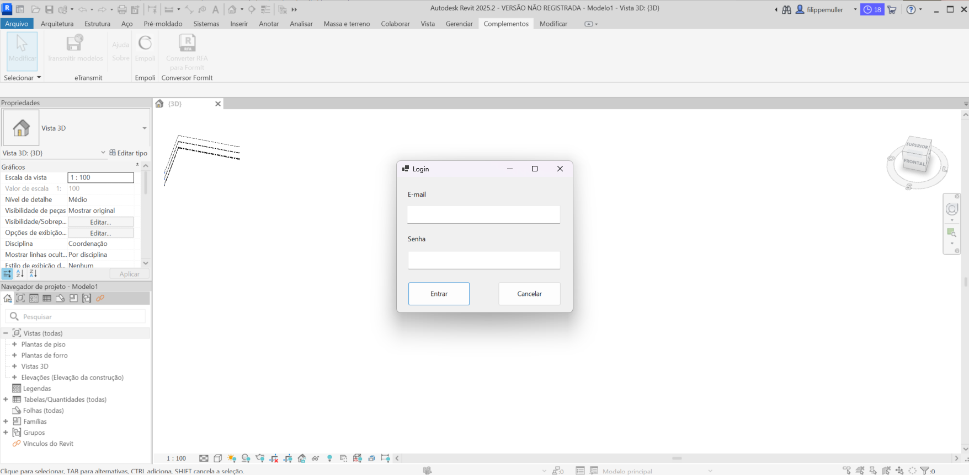Open the filippemuller account dropdown
Image resolution: width=969 pixels, height=475 pixels.
[x=855, y=9]
